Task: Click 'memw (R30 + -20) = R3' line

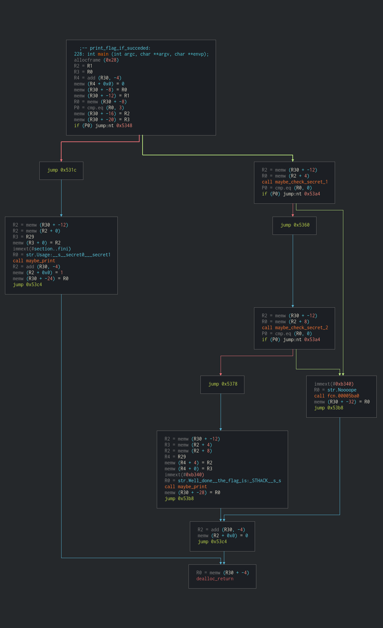Action: coord(102,120)
